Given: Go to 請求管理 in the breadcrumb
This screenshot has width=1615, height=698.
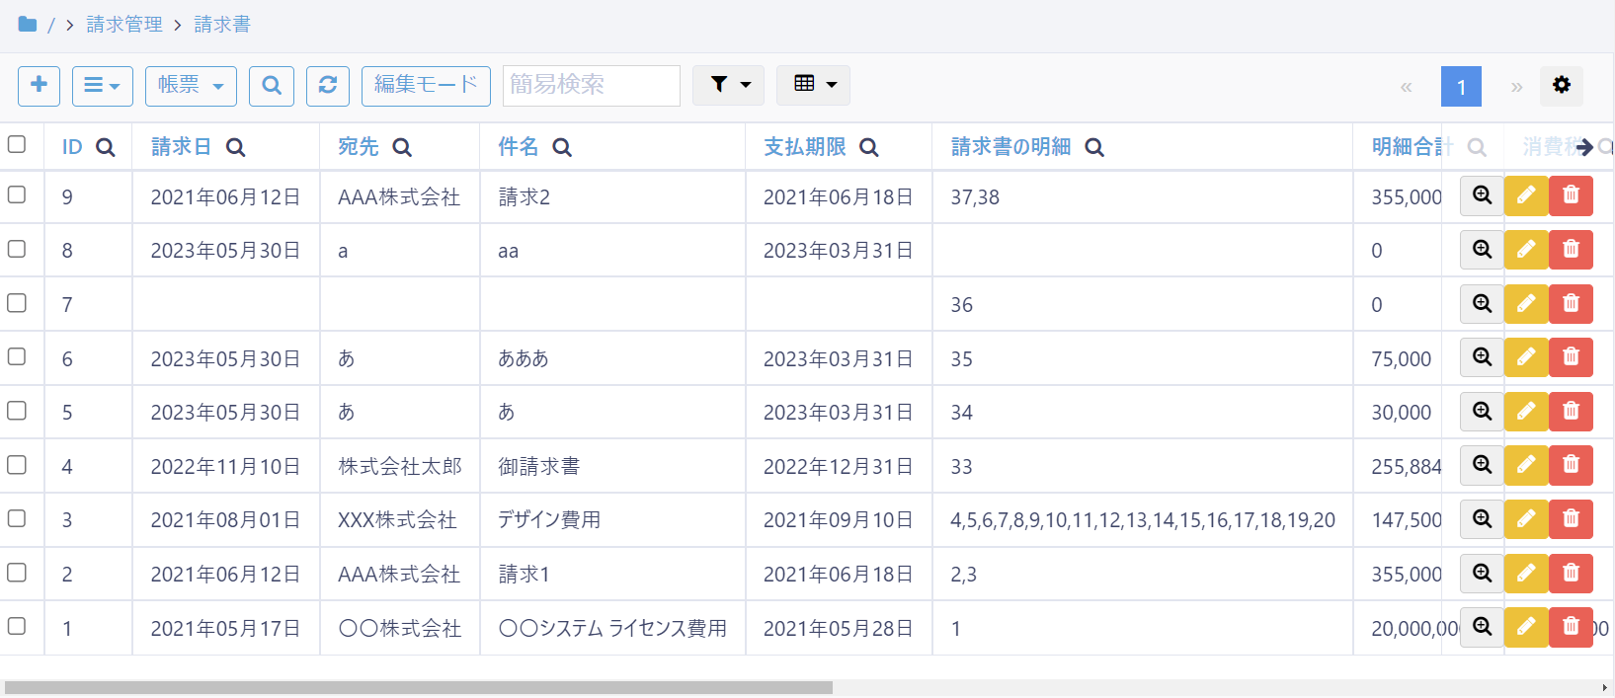Looking at the screenshot, I should point(124,25).
